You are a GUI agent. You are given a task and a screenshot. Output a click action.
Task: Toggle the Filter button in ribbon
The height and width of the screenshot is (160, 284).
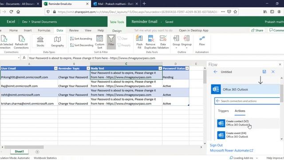click(111, 41)
